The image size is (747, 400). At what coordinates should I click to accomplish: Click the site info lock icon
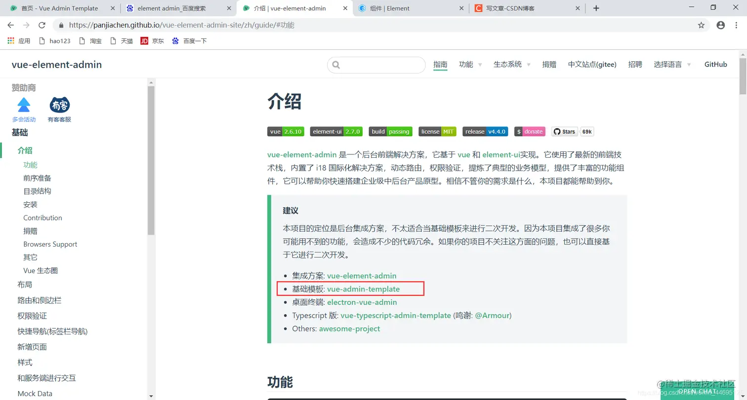tap(62, 25)
